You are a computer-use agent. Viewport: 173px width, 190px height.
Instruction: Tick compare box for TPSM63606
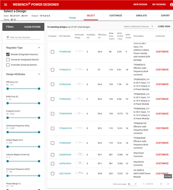tap(53, 99)
